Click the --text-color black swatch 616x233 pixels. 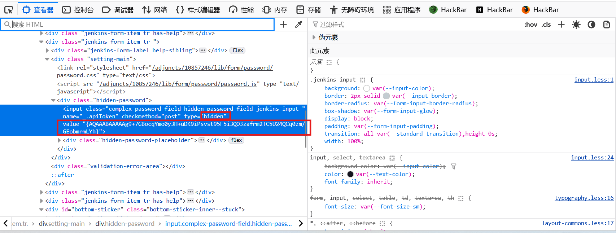coord(350,174)
